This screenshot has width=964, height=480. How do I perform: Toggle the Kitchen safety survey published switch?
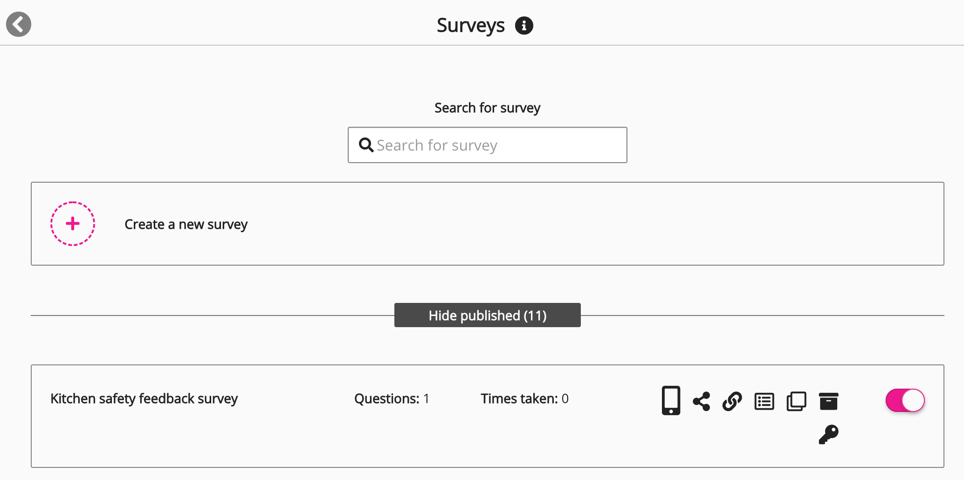coord(905,400)
